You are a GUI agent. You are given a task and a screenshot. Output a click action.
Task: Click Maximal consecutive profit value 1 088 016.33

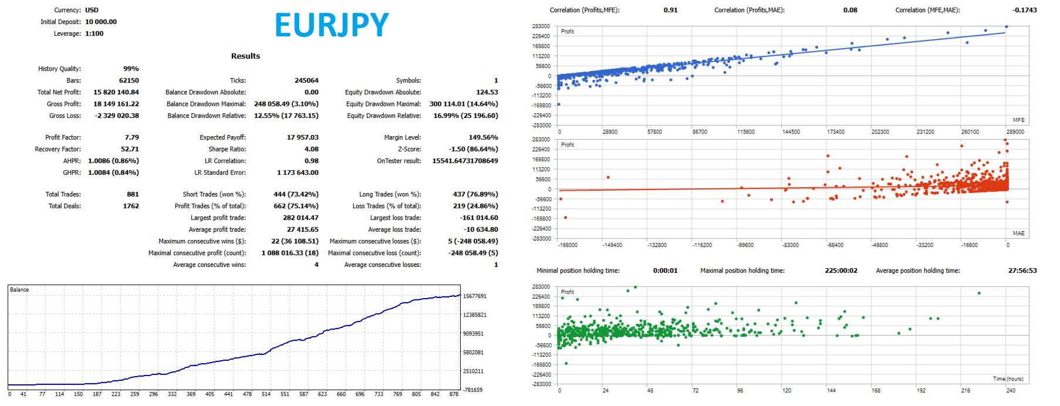290,253
